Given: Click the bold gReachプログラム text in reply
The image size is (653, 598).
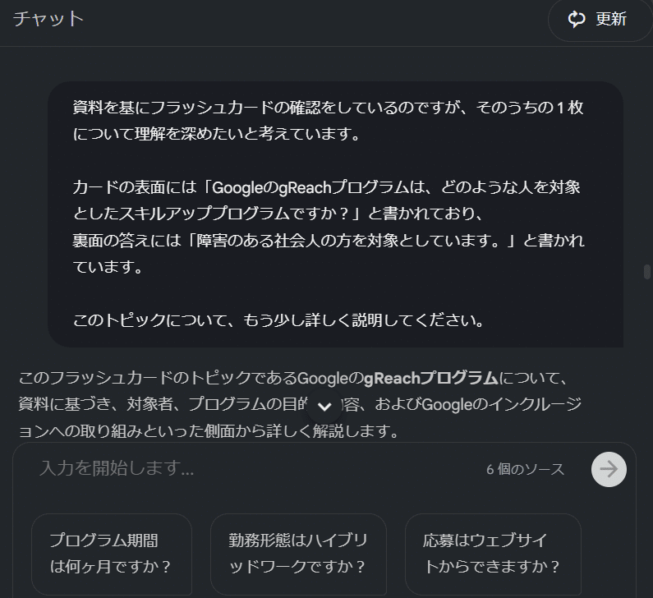Looking at the screenshot, I should pyautogui.click(x=430, y=378).
